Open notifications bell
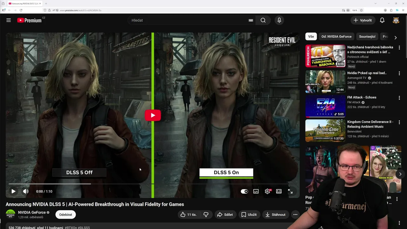The height and width of the screenshot is (229, 407). click(382, 20)
